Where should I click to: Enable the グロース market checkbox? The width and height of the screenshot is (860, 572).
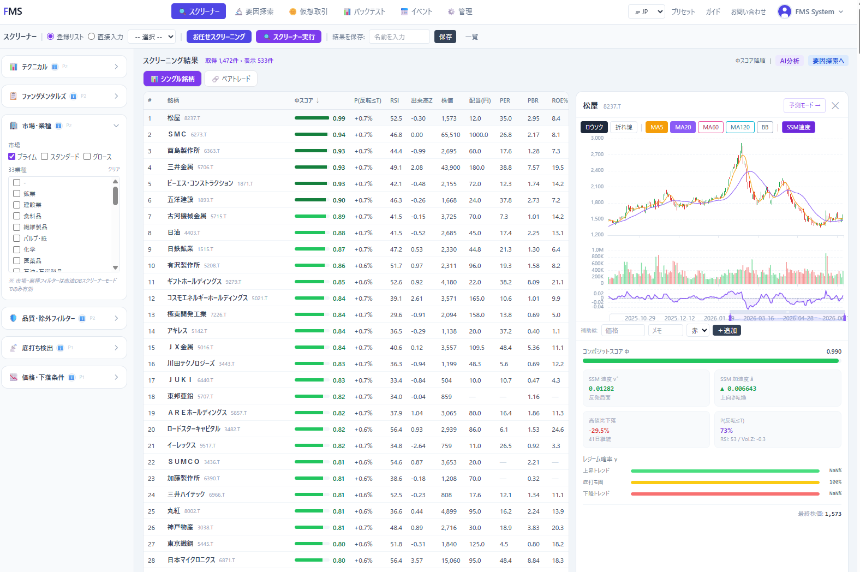pyautogui.click(x=87, y=157)
